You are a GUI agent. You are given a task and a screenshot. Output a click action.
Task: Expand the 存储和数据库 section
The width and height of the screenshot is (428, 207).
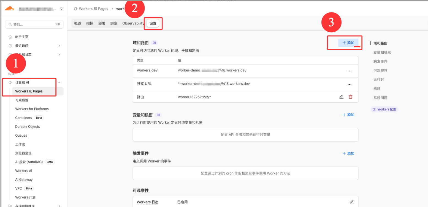click(59, 205)
